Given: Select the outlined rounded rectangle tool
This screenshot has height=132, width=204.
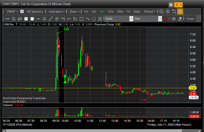Looking at the screenshot, I should 94,19.
